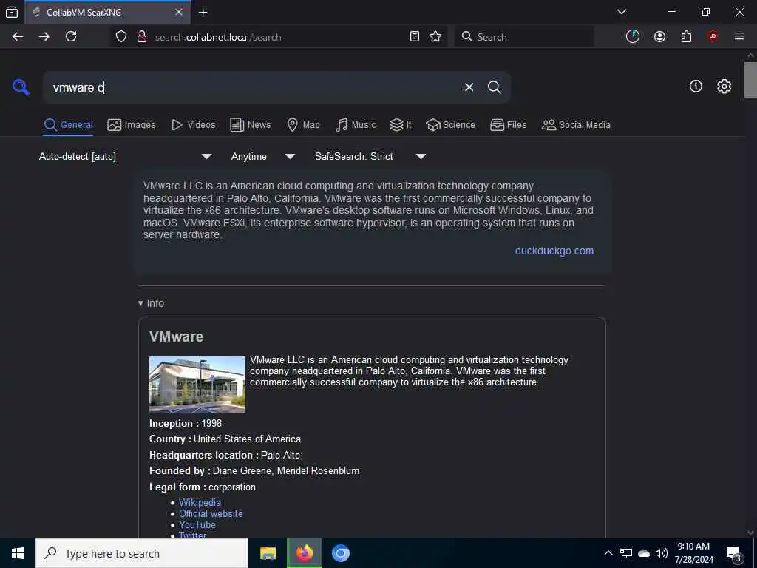The image size is (757, 568).
Task: Click the page vertical scrollbar thumb
Action: [750, 80]
